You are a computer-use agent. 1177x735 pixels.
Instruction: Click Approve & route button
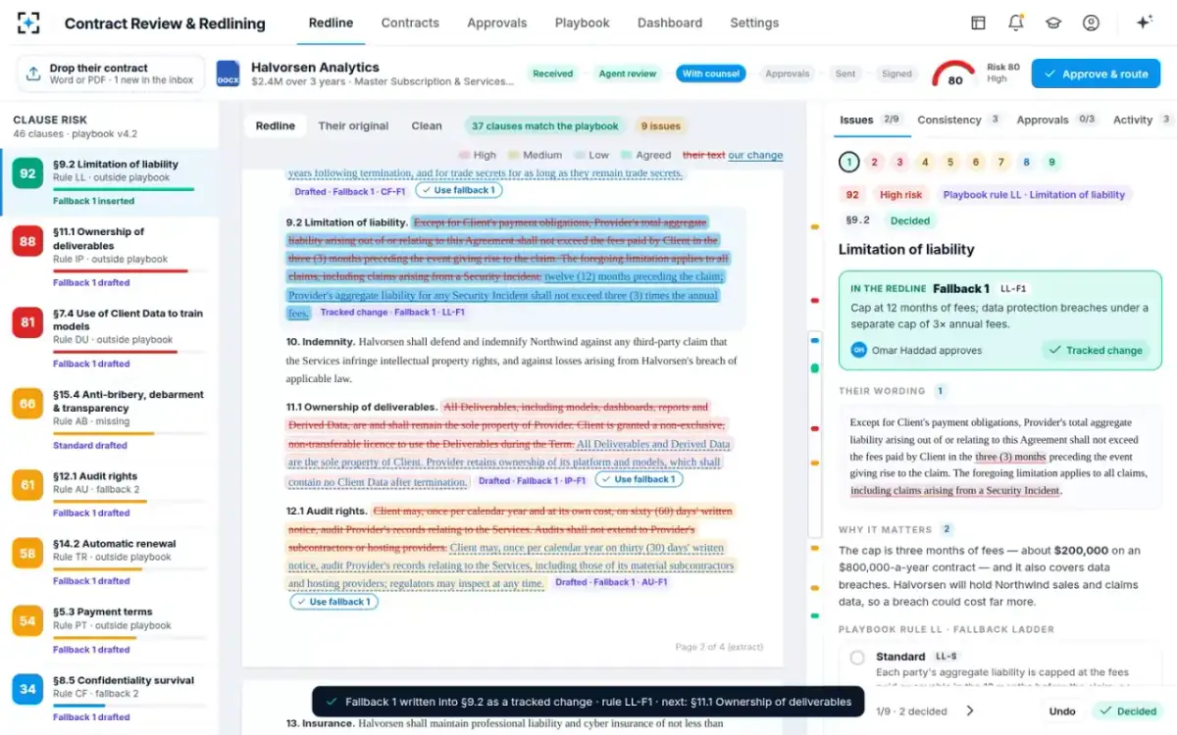(1096, 73)
